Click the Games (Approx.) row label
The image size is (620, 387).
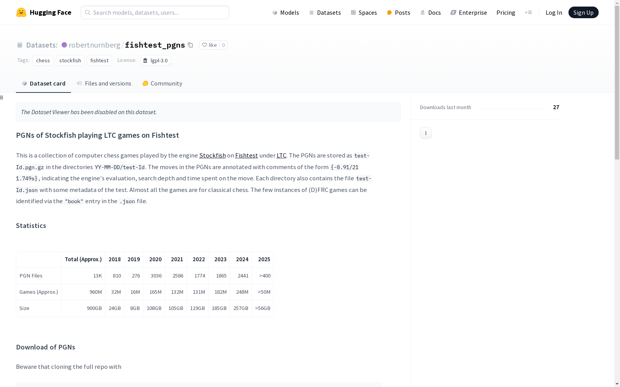click(x=39, y=292)
